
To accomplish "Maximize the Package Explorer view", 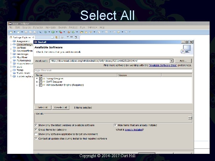I will 76,37.
